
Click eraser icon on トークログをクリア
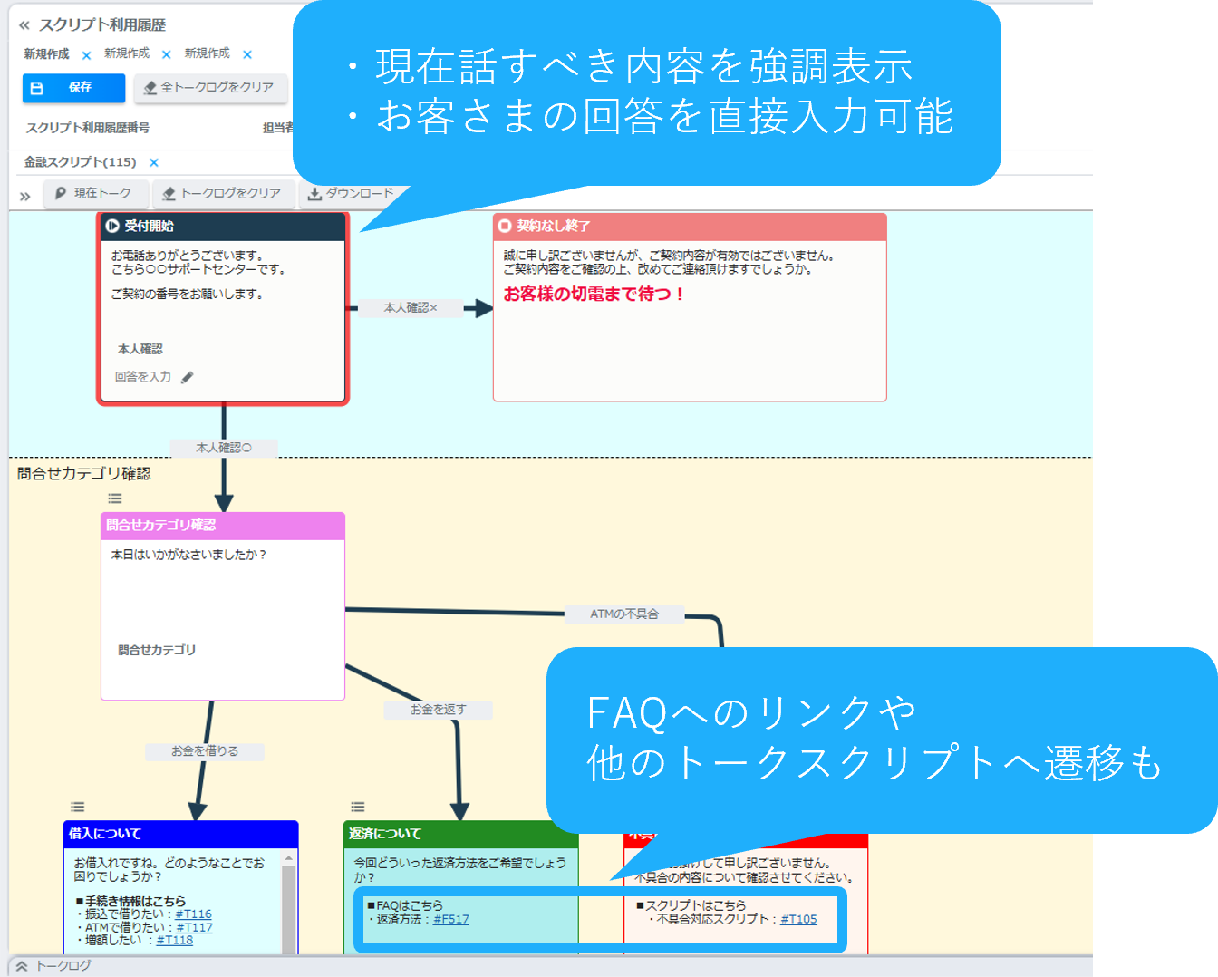[169, 194]
